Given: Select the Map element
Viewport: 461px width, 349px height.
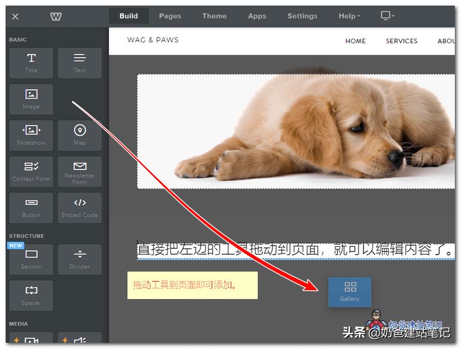Looking at the screenshot, I should pyautogui.click(x=80, y=135).
